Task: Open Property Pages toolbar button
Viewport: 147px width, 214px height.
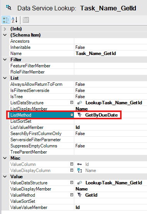Action: coord(26,20)
